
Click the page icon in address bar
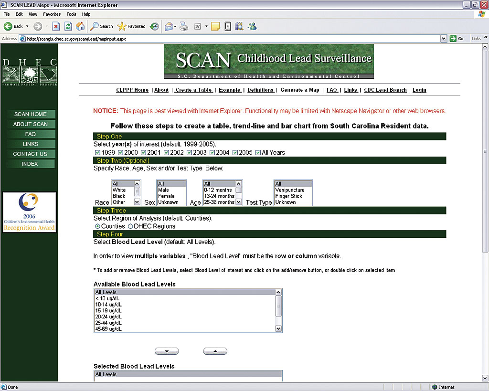(22, 39)
